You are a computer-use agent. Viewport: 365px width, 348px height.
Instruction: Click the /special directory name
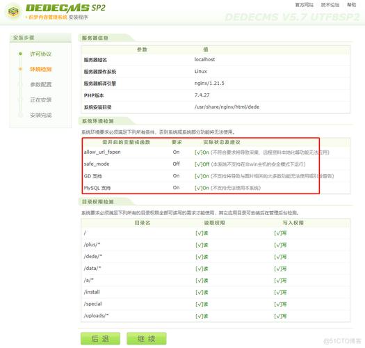click(x=93, y=304)
